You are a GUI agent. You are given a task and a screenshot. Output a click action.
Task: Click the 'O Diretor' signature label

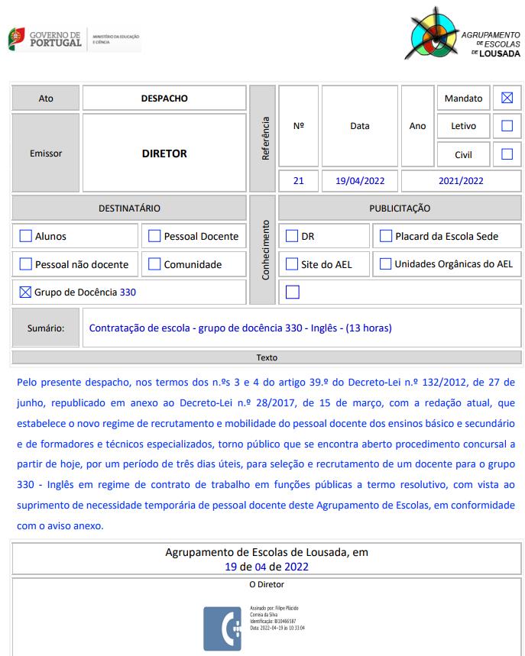[x=267, y=584]
